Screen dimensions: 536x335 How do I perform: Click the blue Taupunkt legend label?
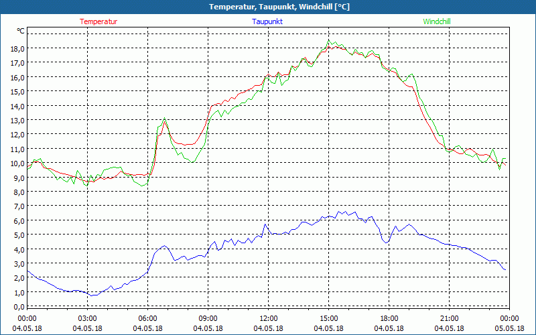[x=267, y=21]
